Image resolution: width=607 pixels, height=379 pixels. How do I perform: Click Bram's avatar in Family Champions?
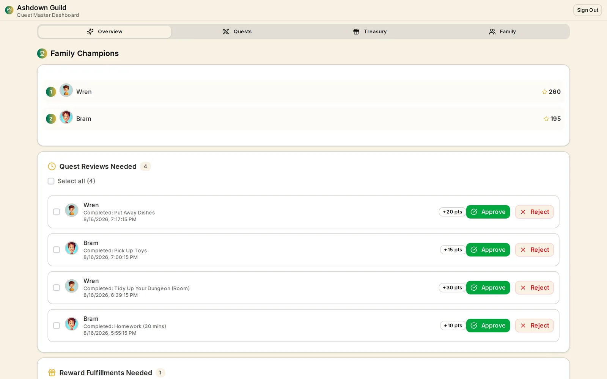pos(66,117)
